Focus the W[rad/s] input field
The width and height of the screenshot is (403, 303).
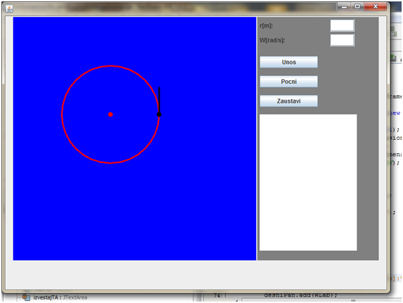tap(342, 40)
